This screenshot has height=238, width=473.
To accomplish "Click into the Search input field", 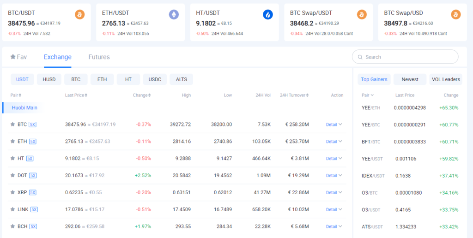I will tap(405, 57).
